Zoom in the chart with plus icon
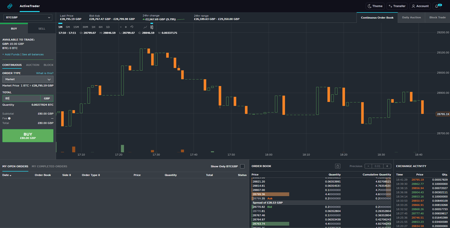This screenshot has width=450, height=228. (x=126, y=27)
